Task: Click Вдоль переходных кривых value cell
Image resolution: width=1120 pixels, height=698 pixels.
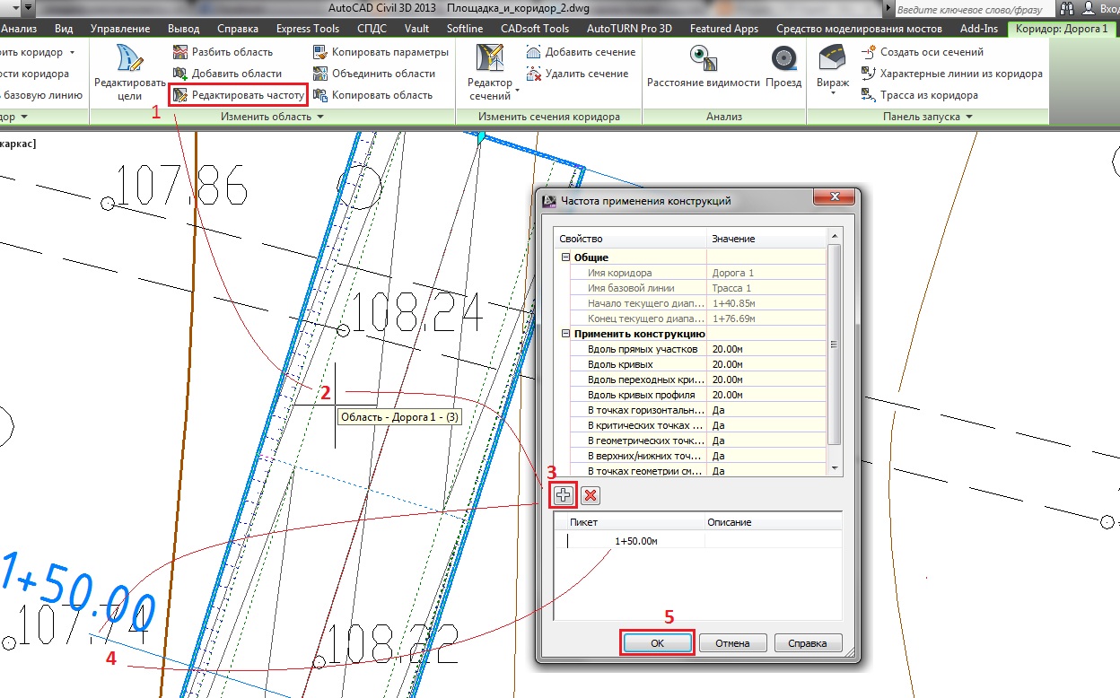Action: coord(766,380)
